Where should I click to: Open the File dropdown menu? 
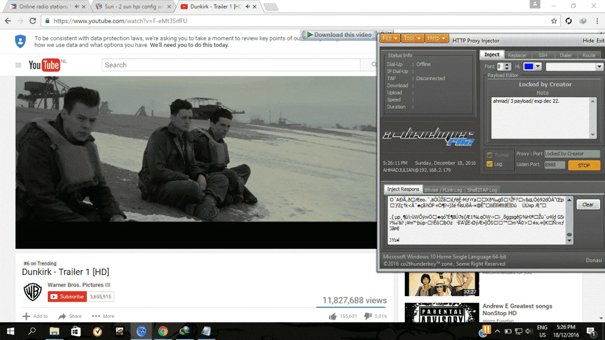click(390, 38)
